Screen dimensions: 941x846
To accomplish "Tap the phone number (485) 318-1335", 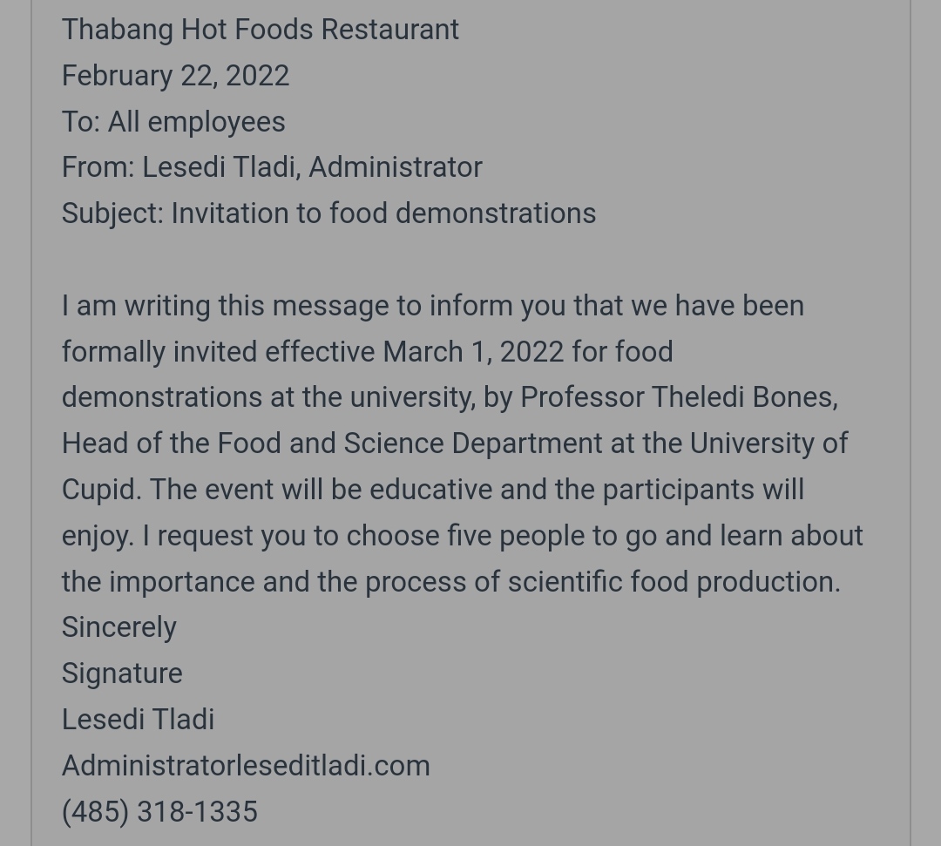I will tap(159, 812).
